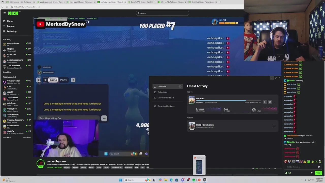Click the system tray volume icon
The image size is (325, 183).
pyautogui.click(x=313, y=180)
